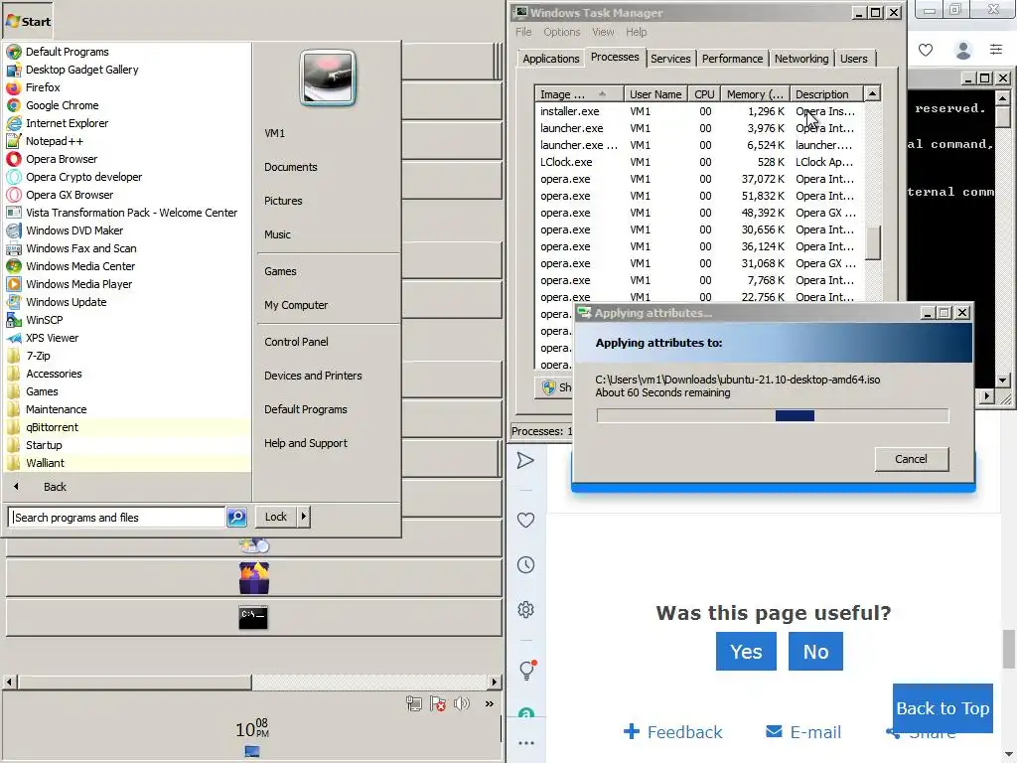Click the Opera sidebar lightbulb icon
This screenshot has width=1017, height=763.
(527, 670)
